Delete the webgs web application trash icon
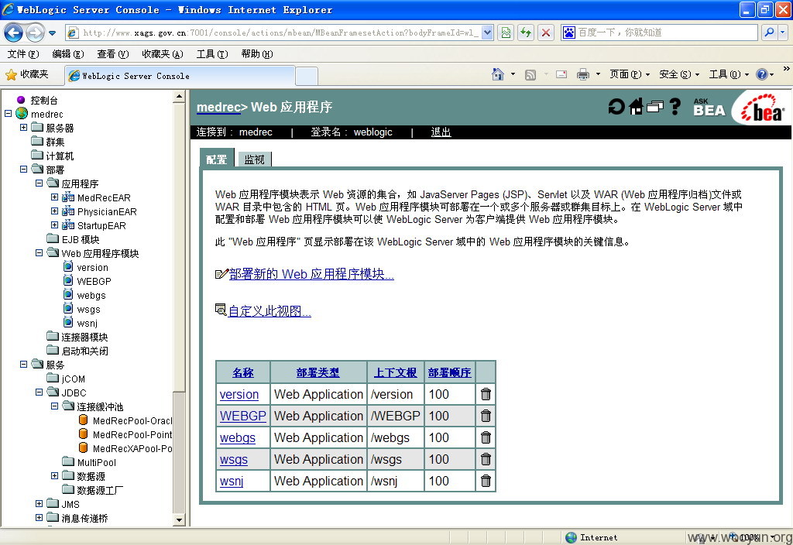Screen dimensions: 793x545 486,437
